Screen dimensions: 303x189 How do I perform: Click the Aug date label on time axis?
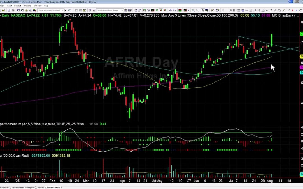[x=270, y=181]
